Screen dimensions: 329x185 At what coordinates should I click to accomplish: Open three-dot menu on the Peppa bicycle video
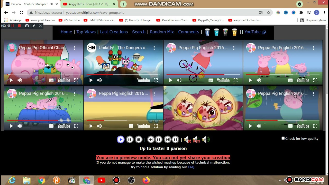point(234,48)
